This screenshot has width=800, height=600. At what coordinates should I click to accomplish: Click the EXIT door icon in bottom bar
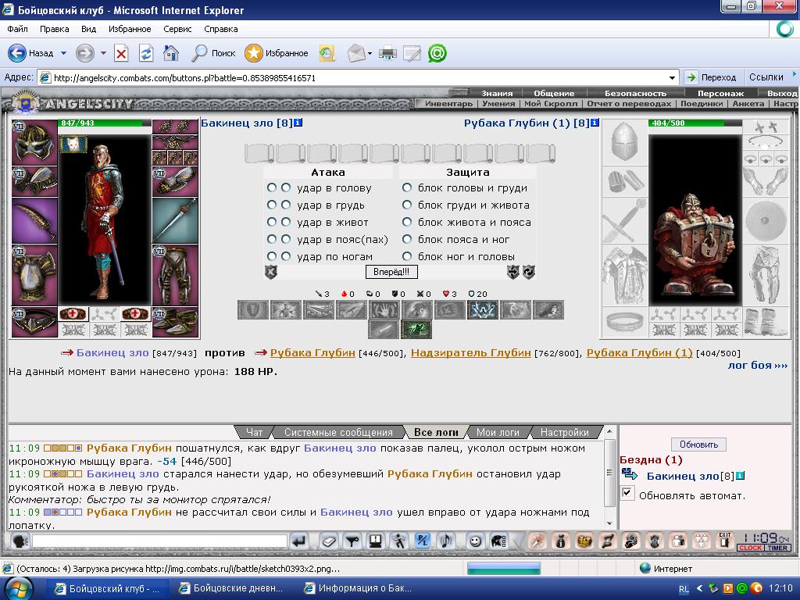[725, 541]
